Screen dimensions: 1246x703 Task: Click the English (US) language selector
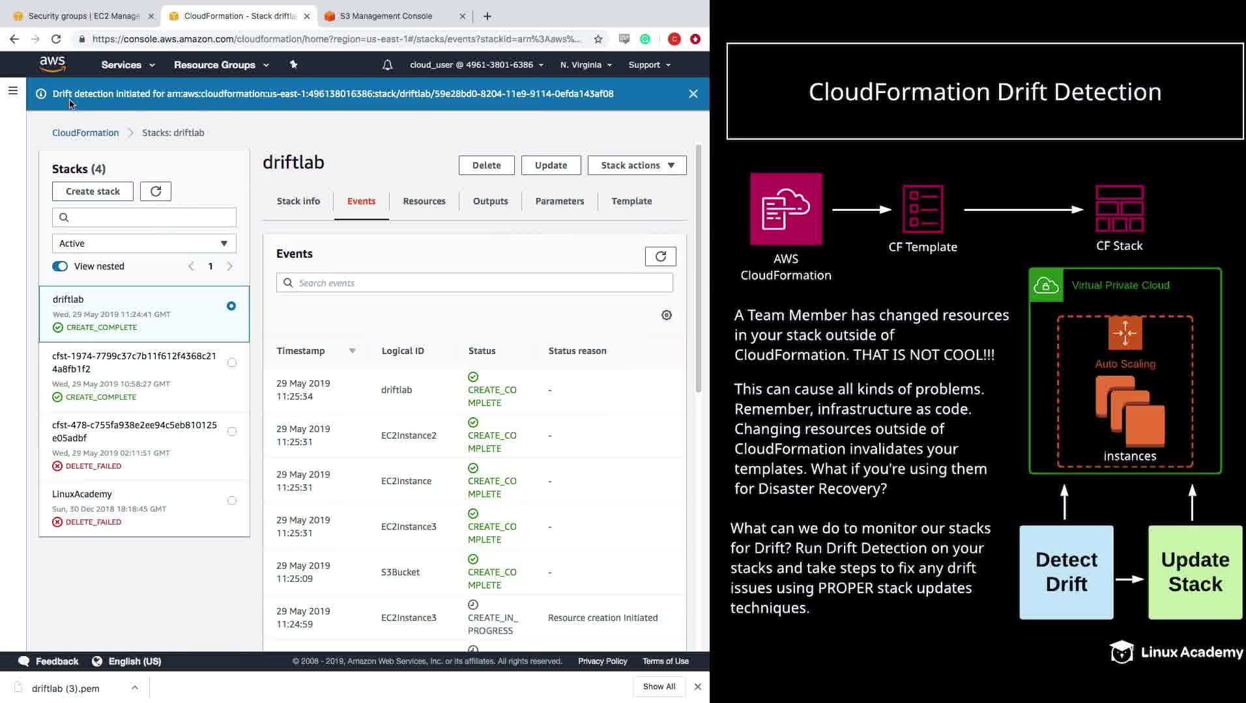(135, 661)
